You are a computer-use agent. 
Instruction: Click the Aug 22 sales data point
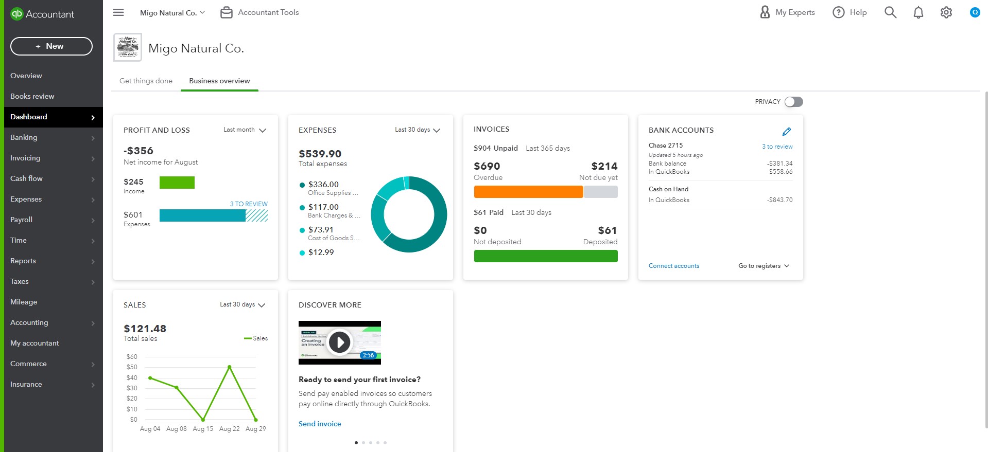tap(229, 367)
